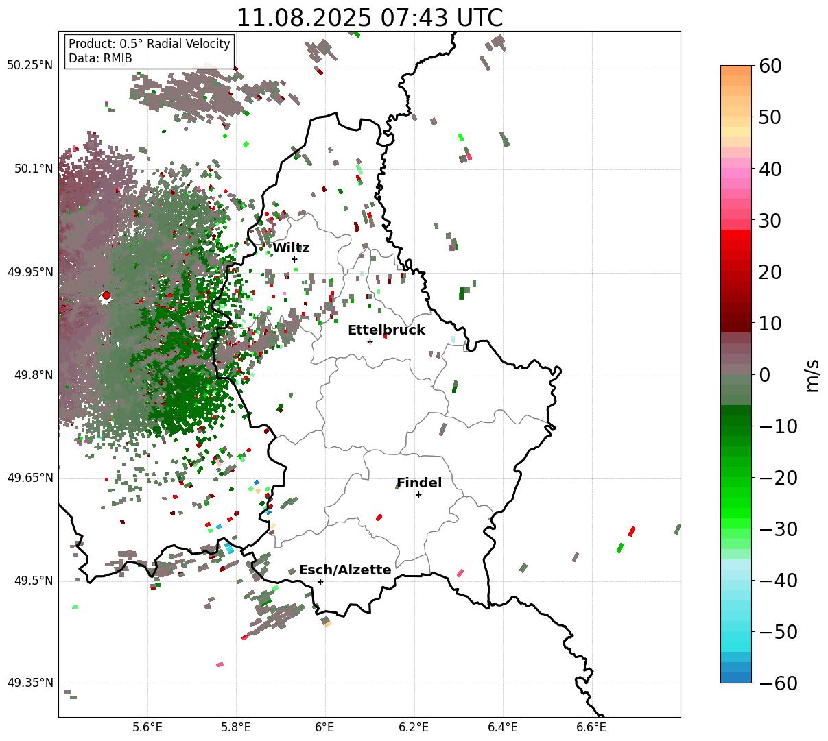This screenshot has height=741, width=828.
Task: Click the −40 tick label on colorbar
Action: 778,581
